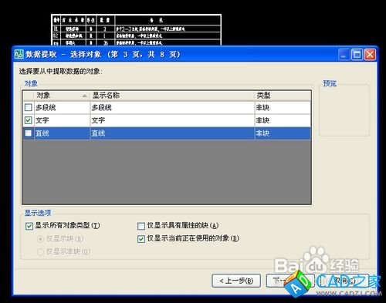This screenshot has height=303, width=386.
Task: Go back with 上一步 button
Action: pos(236,281)
